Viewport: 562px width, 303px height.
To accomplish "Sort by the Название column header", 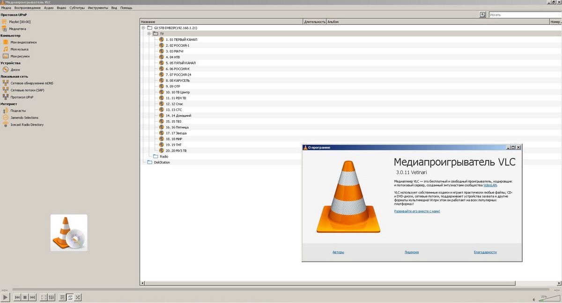I will (x=221, y=22).
